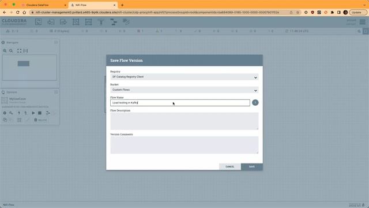Open a new browser tab
The width and height of the screenshot is (369, 208).
[x=122, y=5]
